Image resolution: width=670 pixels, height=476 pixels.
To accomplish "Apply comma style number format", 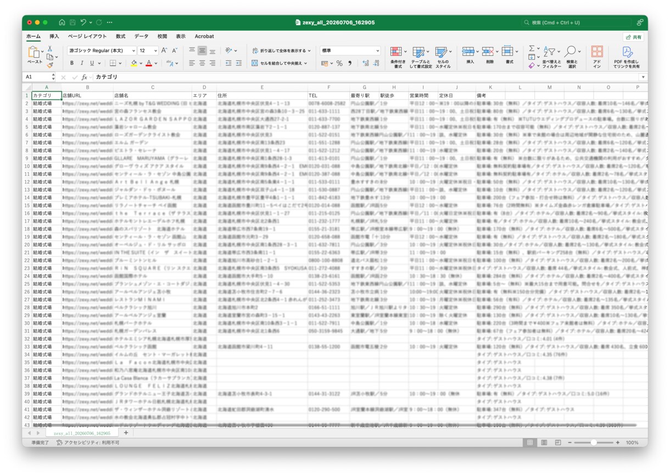I will pyautogui.click(x=350, y=63).
